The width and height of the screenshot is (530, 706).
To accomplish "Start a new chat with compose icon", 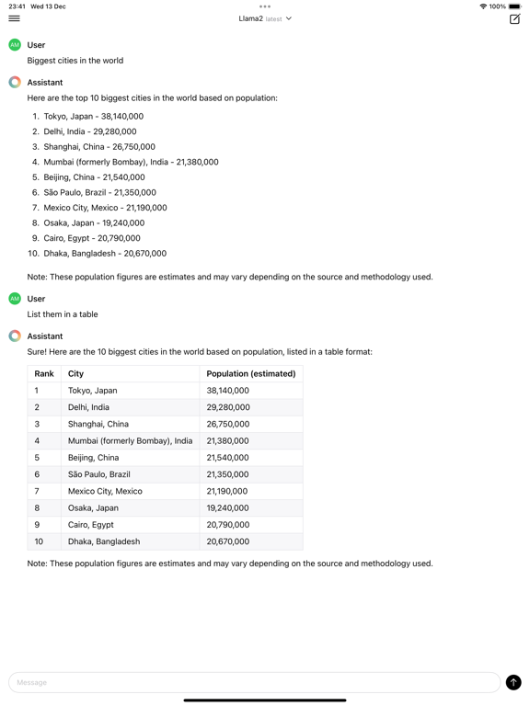I will [514, 19].
